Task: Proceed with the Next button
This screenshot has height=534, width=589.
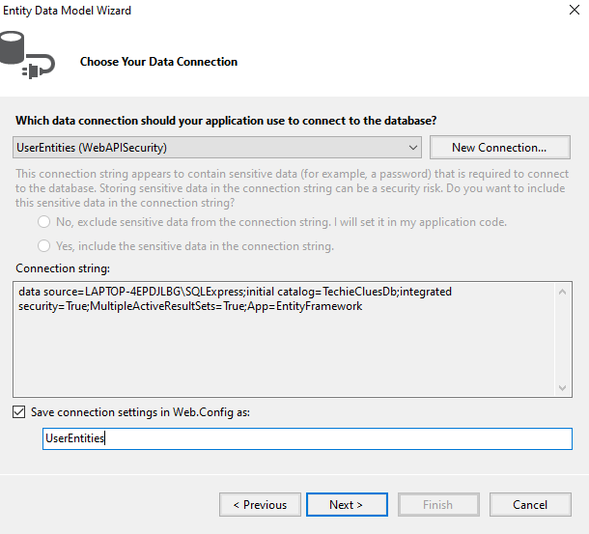Action: pos(347,504)
